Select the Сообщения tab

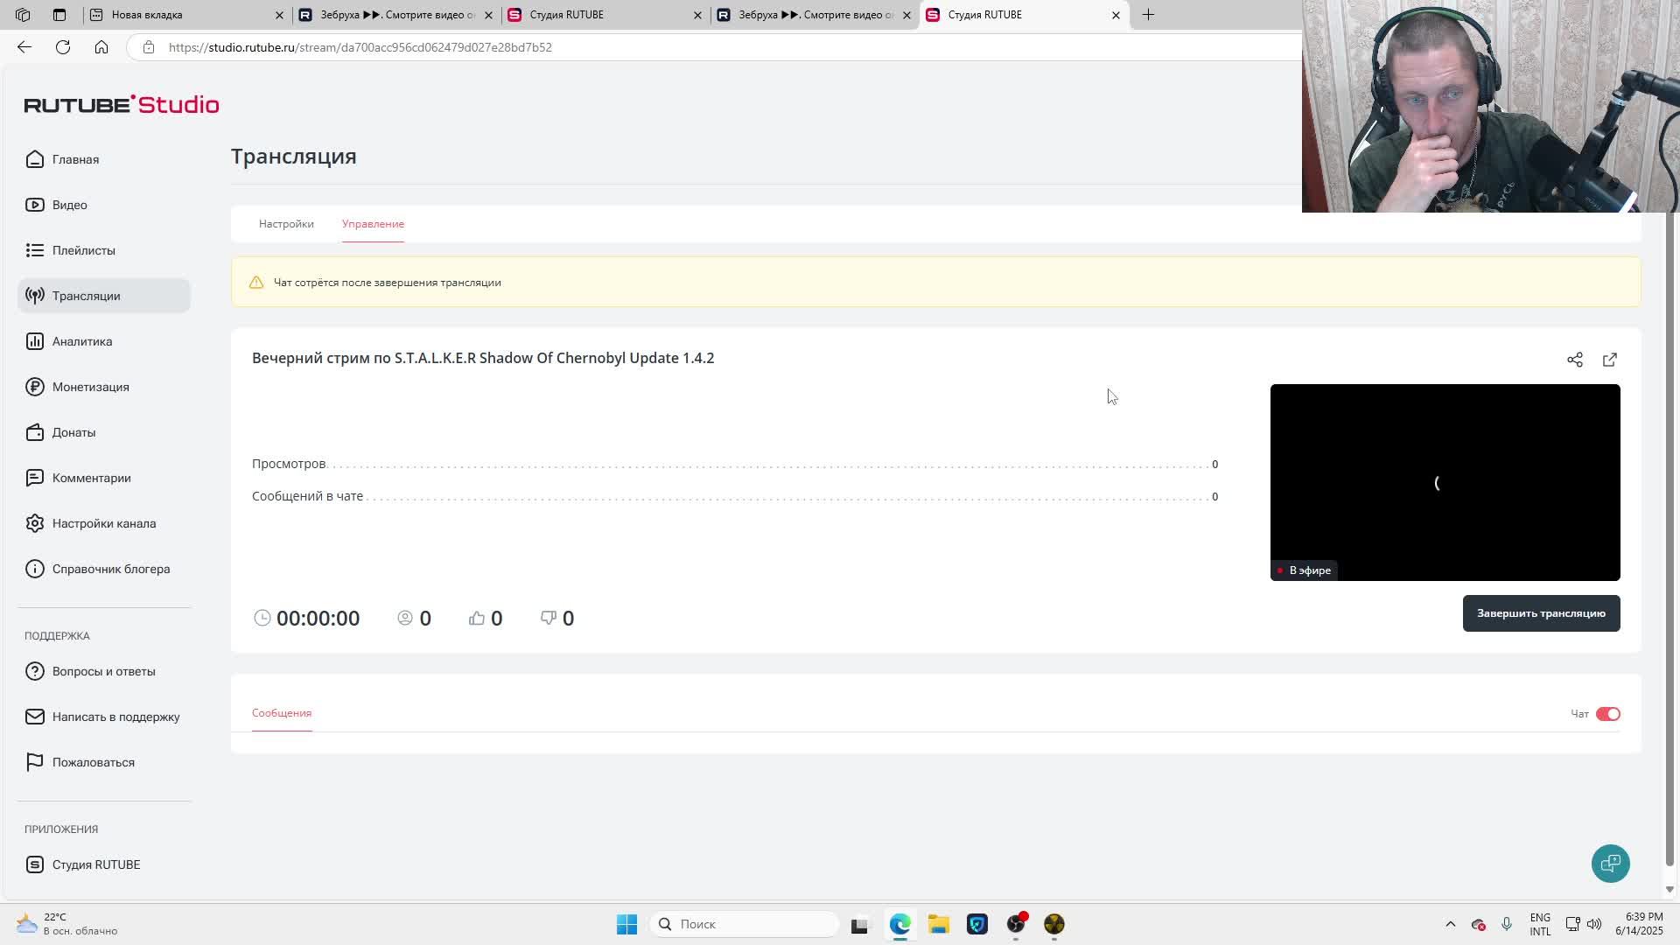point(282,713)
